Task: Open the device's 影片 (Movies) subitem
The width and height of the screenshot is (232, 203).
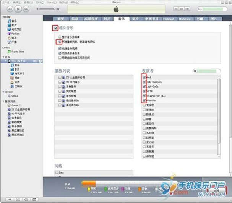Action: [x=15, y=69]
